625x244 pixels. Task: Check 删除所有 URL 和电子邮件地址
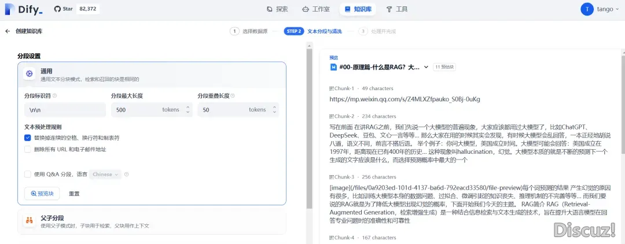tap(28, 150)
